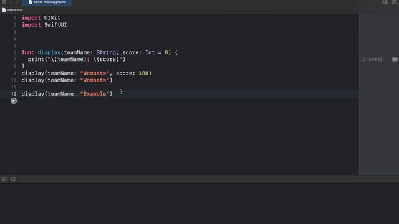Click the "Example" string on line 12
The height and width of the screenshot is (224, 399).
(x=95, y=94)
